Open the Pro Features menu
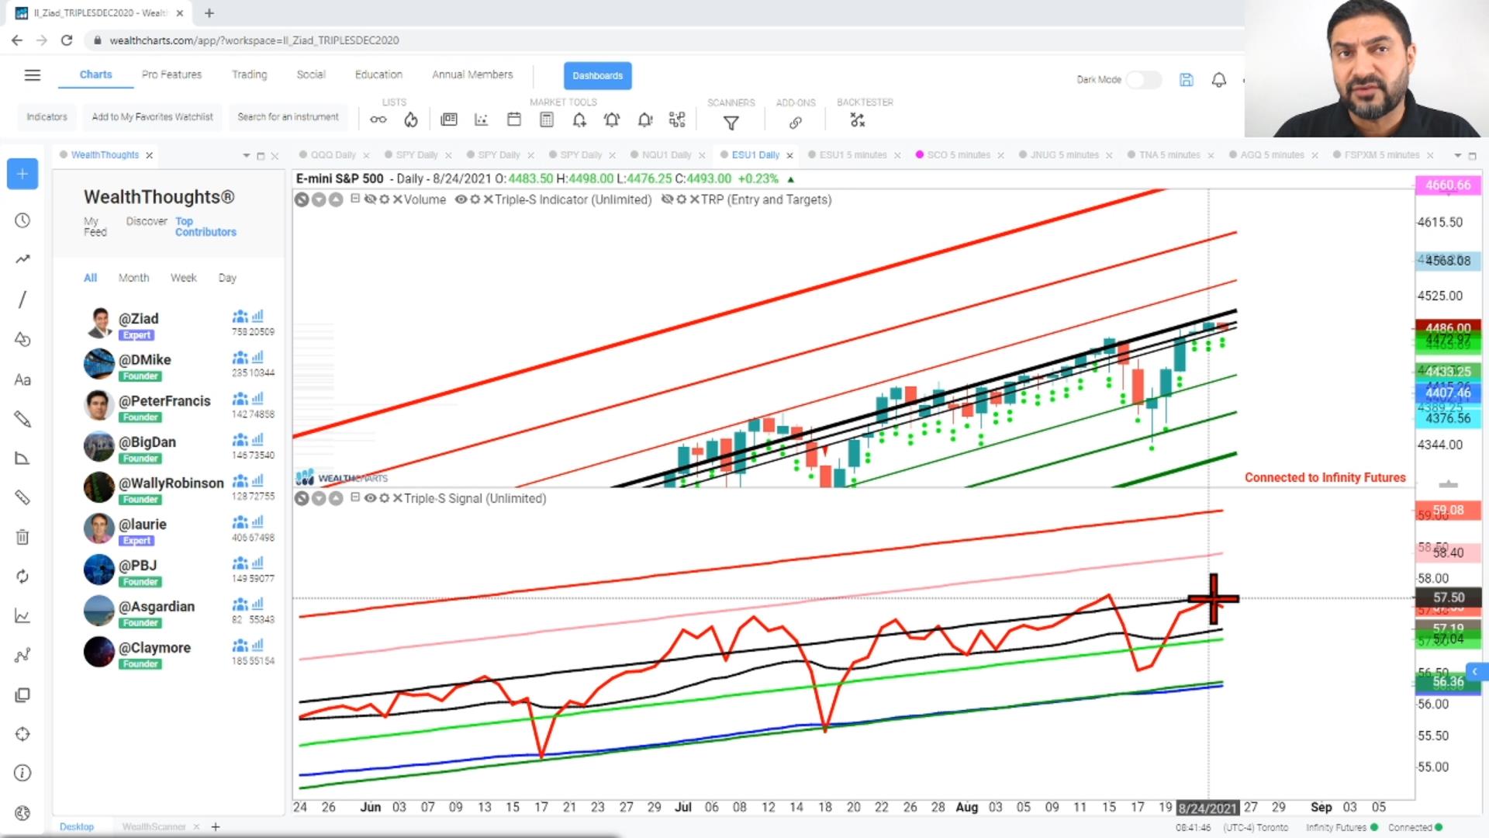Screen dimensions: 1489x838 171,74
